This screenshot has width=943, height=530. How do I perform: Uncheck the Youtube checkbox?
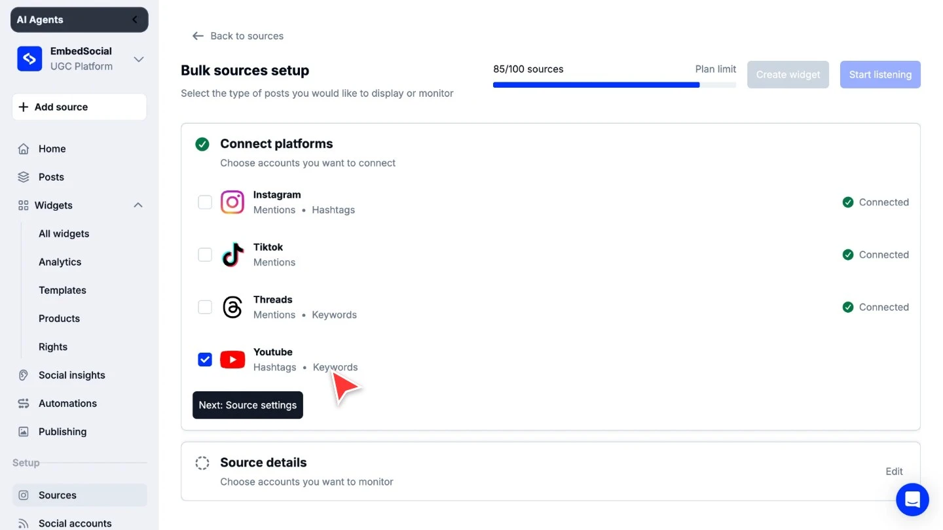point(205,359)
